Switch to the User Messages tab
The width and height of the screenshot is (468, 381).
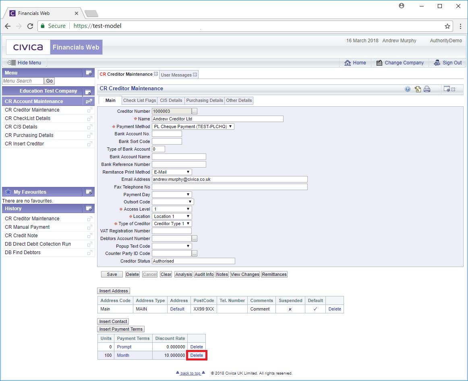176,75
